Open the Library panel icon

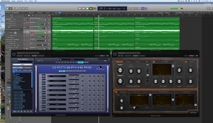7,9
